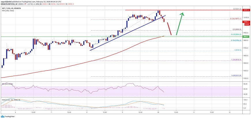Viewport: 251px width, 119px height.
Task: Click the 9800.0 price axis value
Action: point(246,40)
